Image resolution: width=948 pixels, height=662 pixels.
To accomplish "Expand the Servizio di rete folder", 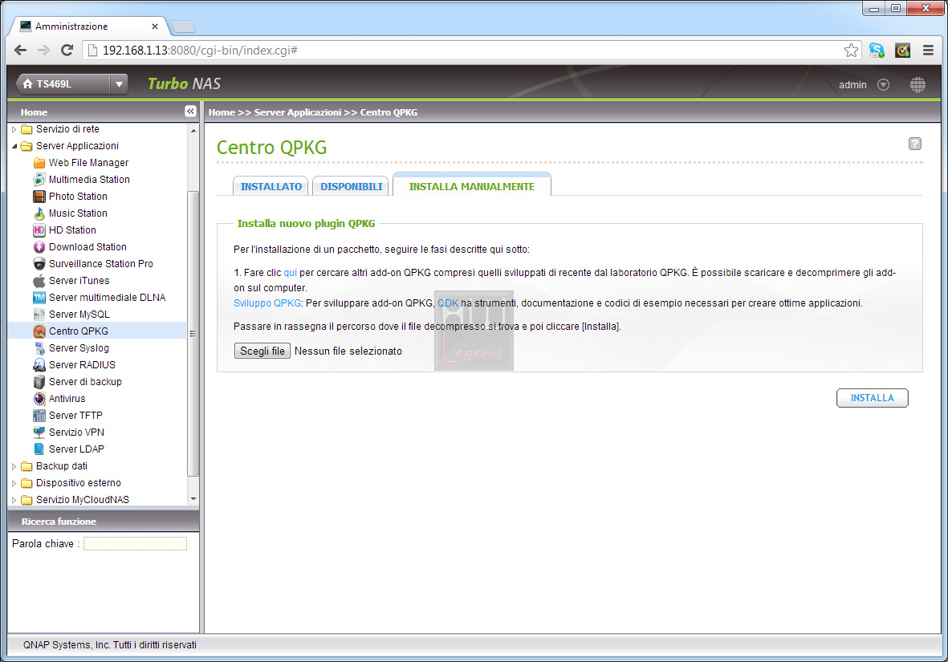I will (14, 129).
